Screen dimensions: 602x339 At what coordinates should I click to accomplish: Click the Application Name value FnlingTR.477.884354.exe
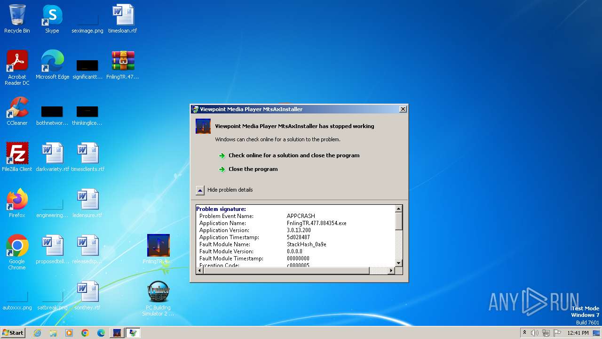click(x=317, y=223)
